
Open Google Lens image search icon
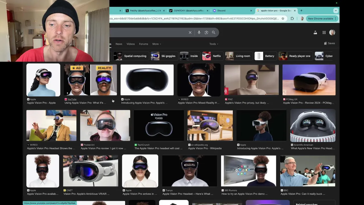pos(206,32)
